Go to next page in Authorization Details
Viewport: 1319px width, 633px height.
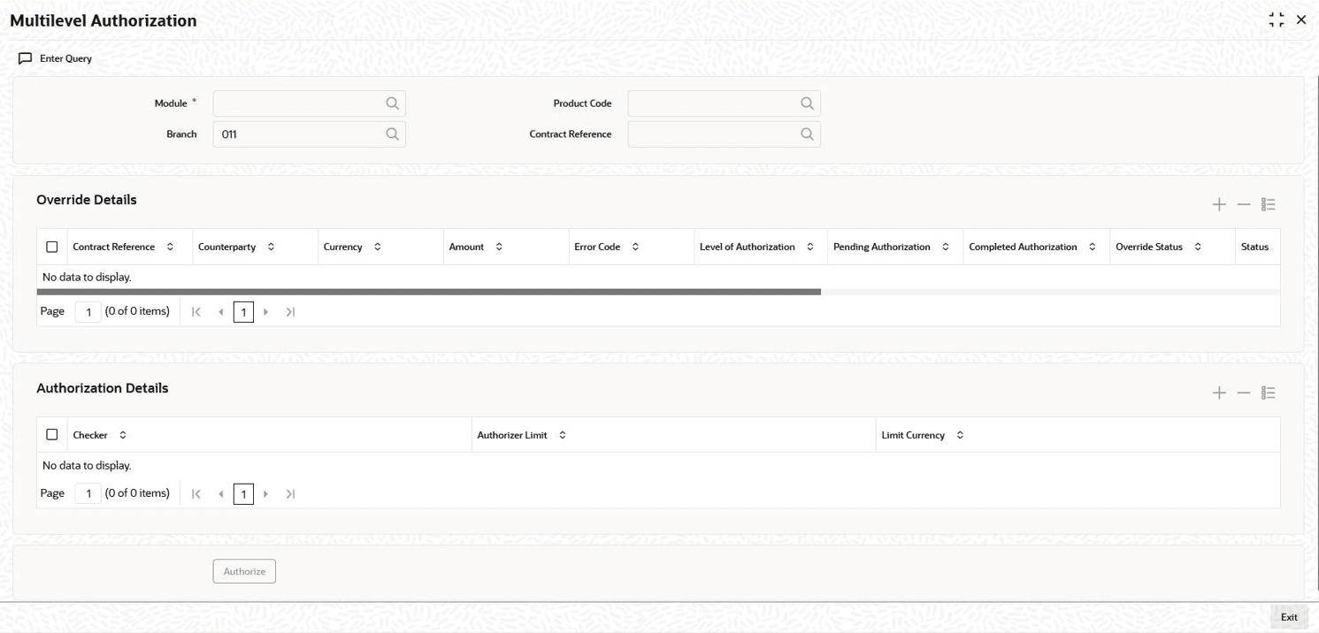click(x=266, y=494)
